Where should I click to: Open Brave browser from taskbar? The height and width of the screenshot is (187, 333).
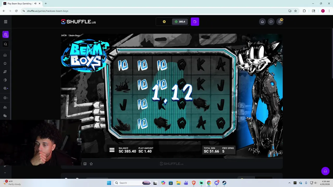point(194,183)
